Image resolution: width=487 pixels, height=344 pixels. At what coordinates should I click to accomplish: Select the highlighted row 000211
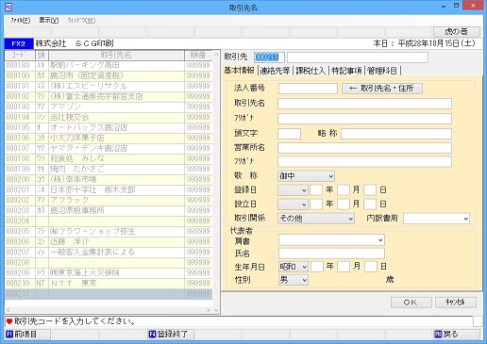pyautogui.click(x=109, y=294)
